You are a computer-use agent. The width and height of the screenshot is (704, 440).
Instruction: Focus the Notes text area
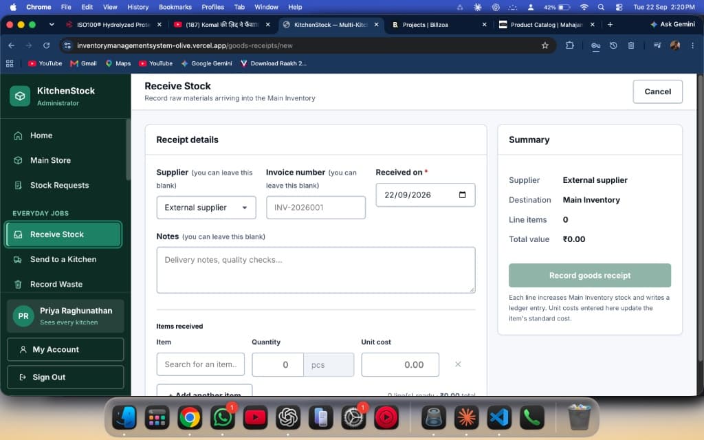click(x=316, y=269)
